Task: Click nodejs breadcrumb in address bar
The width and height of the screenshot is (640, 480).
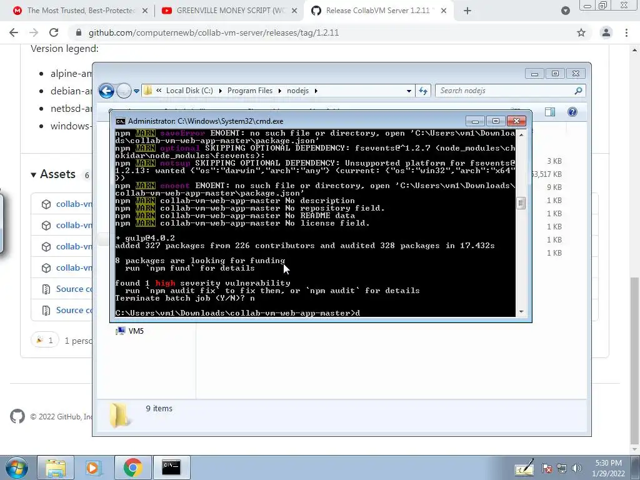Action: [x=297, y=91]
